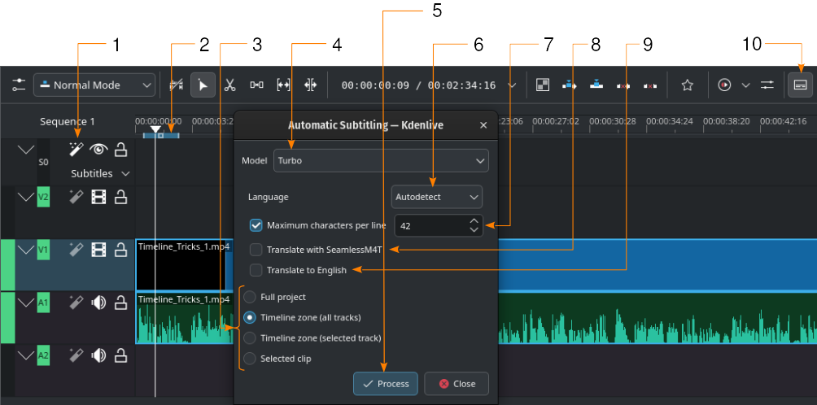Click the effects wand icon on track A2
Image resolution: width=817 pixels, height=405 pixels.
click(76, 355)
